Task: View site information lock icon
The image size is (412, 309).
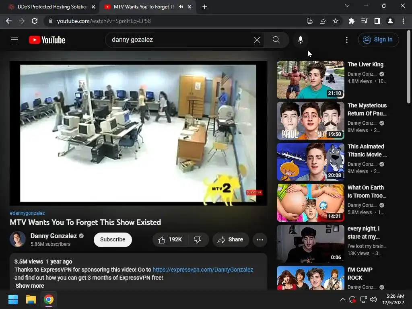Action: coord(51,21)
